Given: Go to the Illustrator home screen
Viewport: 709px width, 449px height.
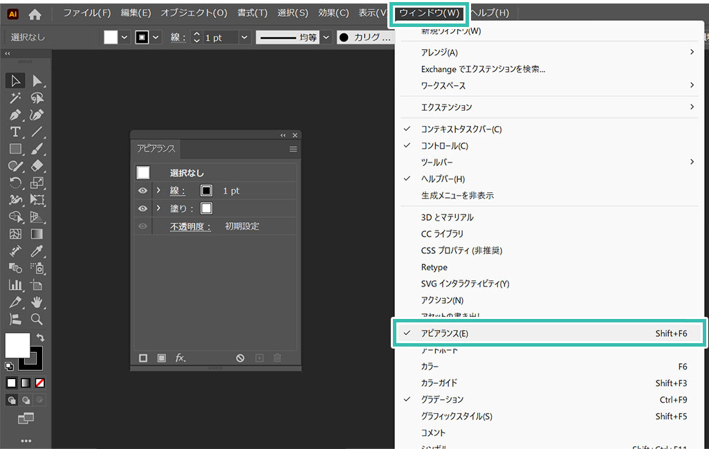Looking at the screenshot, I should point(35,13).
